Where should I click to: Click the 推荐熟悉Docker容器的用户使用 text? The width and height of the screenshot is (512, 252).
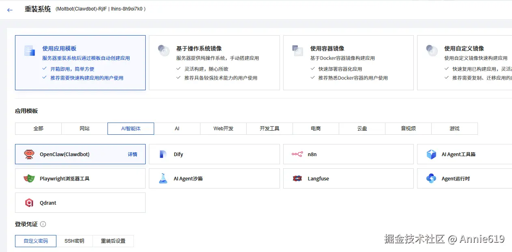(353, 78)
